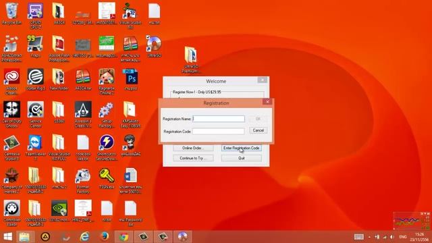Click Enter Registration Code button
The image size is (432, 243).
click(x=242, y=148)
